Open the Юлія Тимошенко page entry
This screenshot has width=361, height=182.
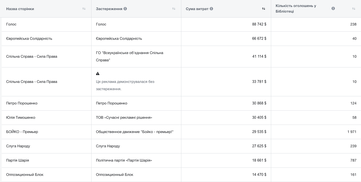click(21, 118)
